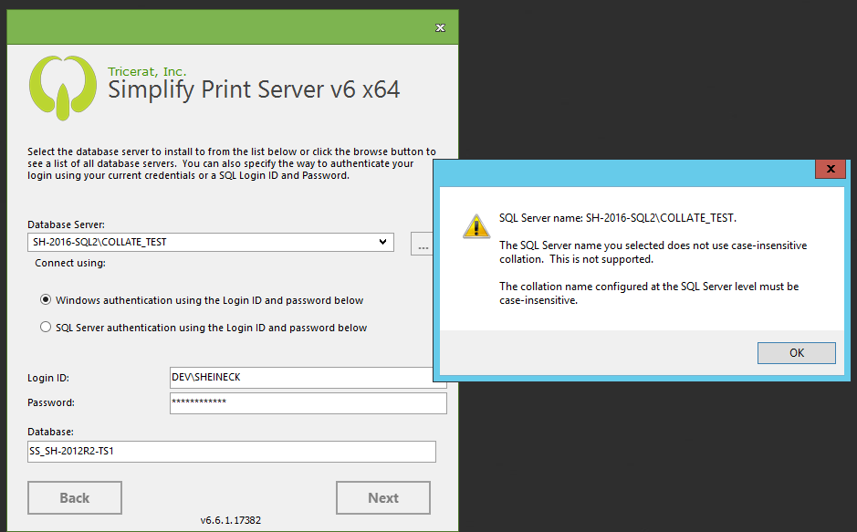The width and height of the screenshot is (857, 532).
Task: Click the masked Password field
Action: tap(308, 402)
